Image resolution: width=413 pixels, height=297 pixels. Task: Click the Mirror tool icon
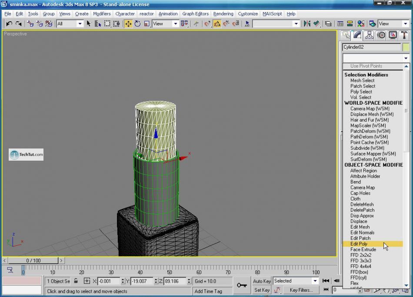[307, 24]
